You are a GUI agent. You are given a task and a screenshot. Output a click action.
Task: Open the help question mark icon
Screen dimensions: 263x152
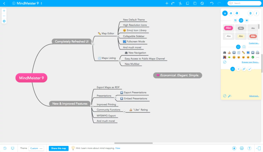[249, 148]
